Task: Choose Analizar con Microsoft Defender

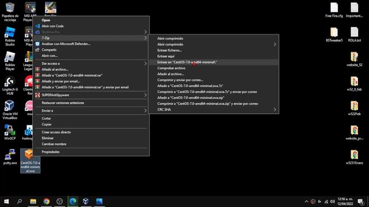Action: (x=91, y=44)
